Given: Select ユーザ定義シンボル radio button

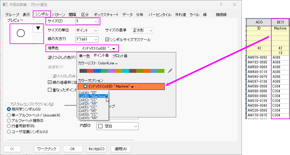Looking at the screenshot, I should 9,132.
